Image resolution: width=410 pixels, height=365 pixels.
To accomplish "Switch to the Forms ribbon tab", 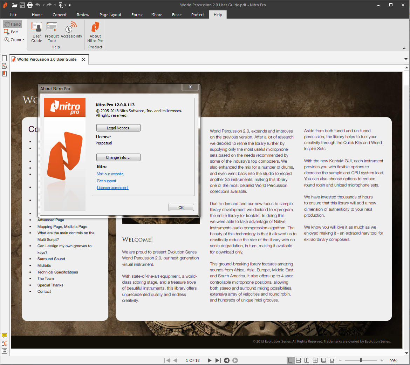I will click(x=137, y=15).
